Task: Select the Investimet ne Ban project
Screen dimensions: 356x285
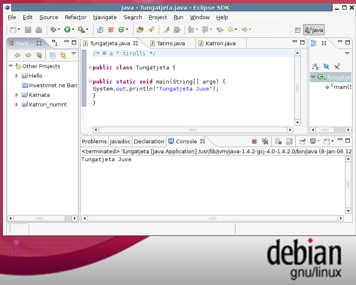Action: [53, 85]
